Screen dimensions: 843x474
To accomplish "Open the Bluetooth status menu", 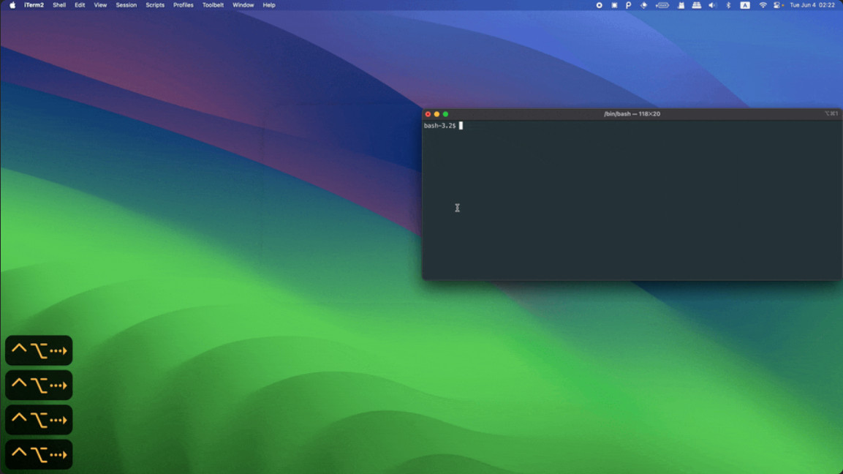I will pos(728,5).
